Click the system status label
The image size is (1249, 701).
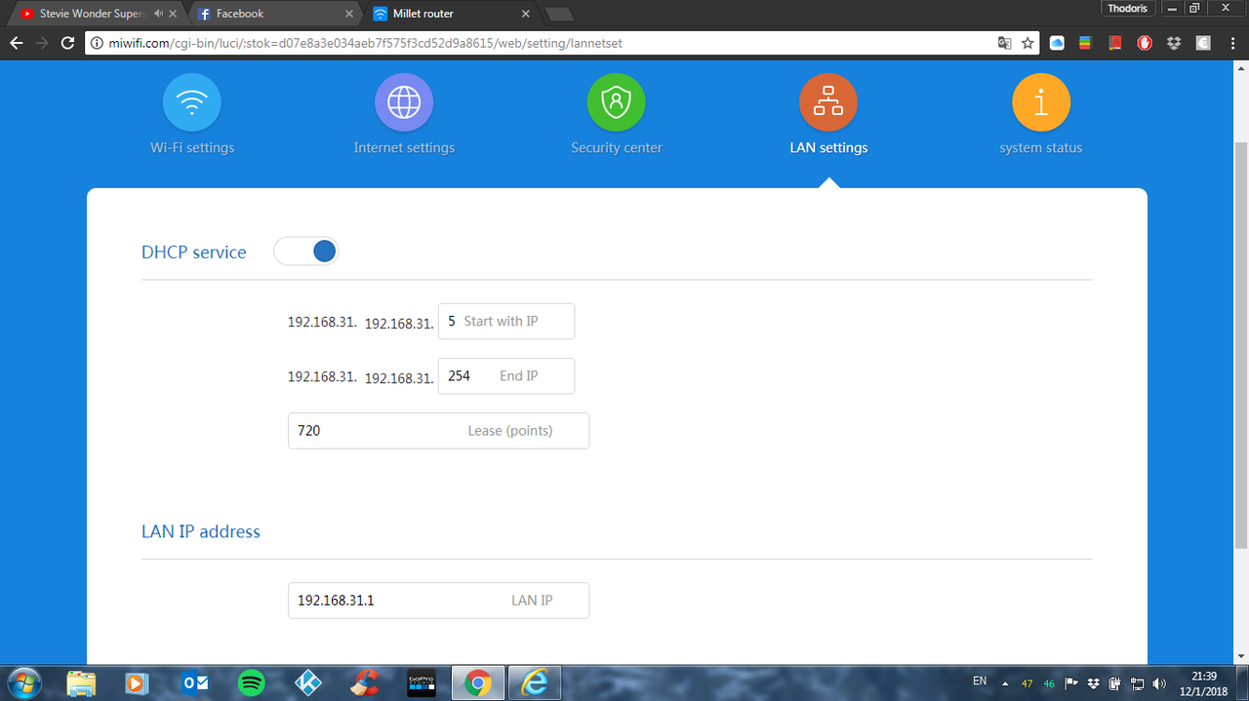(1041, 148)
